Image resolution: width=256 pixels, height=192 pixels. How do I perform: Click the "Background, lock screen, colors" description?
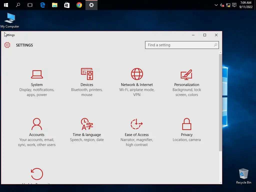[x=186, y=92]
